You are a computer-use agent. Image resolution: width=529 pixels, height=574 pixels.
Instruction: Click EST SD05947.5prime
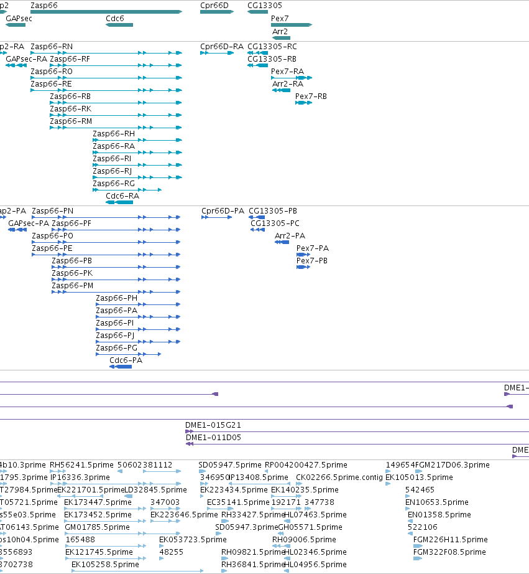tap(230, 465)
